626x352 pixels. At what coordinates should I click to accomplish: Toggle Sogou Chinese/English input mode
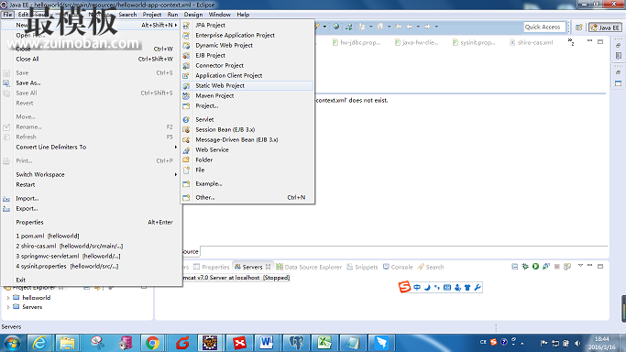[x=417, y=287]
